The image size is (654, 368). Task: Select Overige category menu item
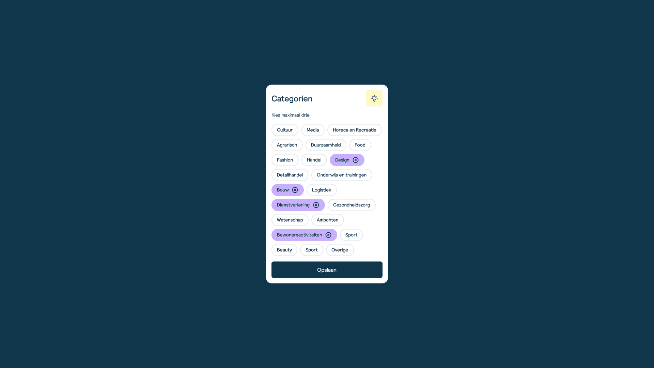point(340,250)
